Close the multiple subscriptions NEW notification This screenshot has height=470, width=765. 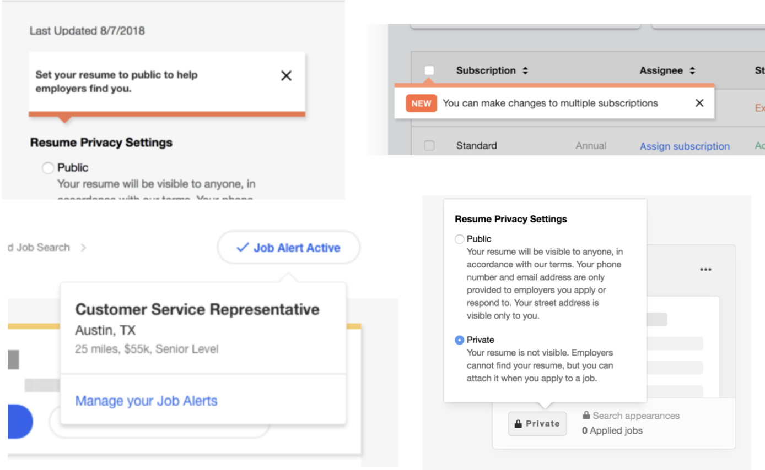(699, 103)
